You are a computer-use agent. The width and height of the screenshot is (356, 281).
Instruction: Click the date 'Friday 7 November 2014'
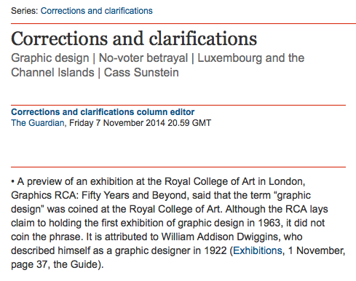tap(117, 123)
